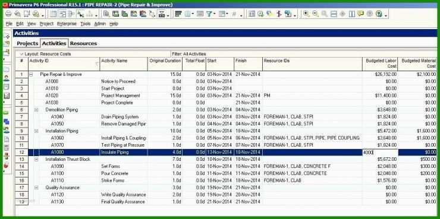Open the Filter icon dropdown arrow
Viewport: 440px width, 219px height.
click(x=215, y=14)
